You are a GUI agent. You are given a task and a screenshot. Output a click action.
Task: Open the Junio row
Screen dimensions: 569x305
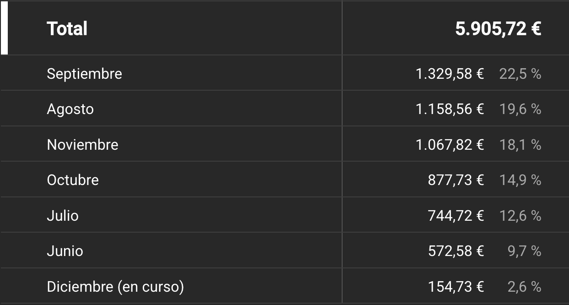click(x=65, y=251)
